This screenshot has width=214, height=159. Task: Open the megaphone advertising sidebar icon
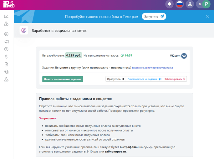point(6,42)
